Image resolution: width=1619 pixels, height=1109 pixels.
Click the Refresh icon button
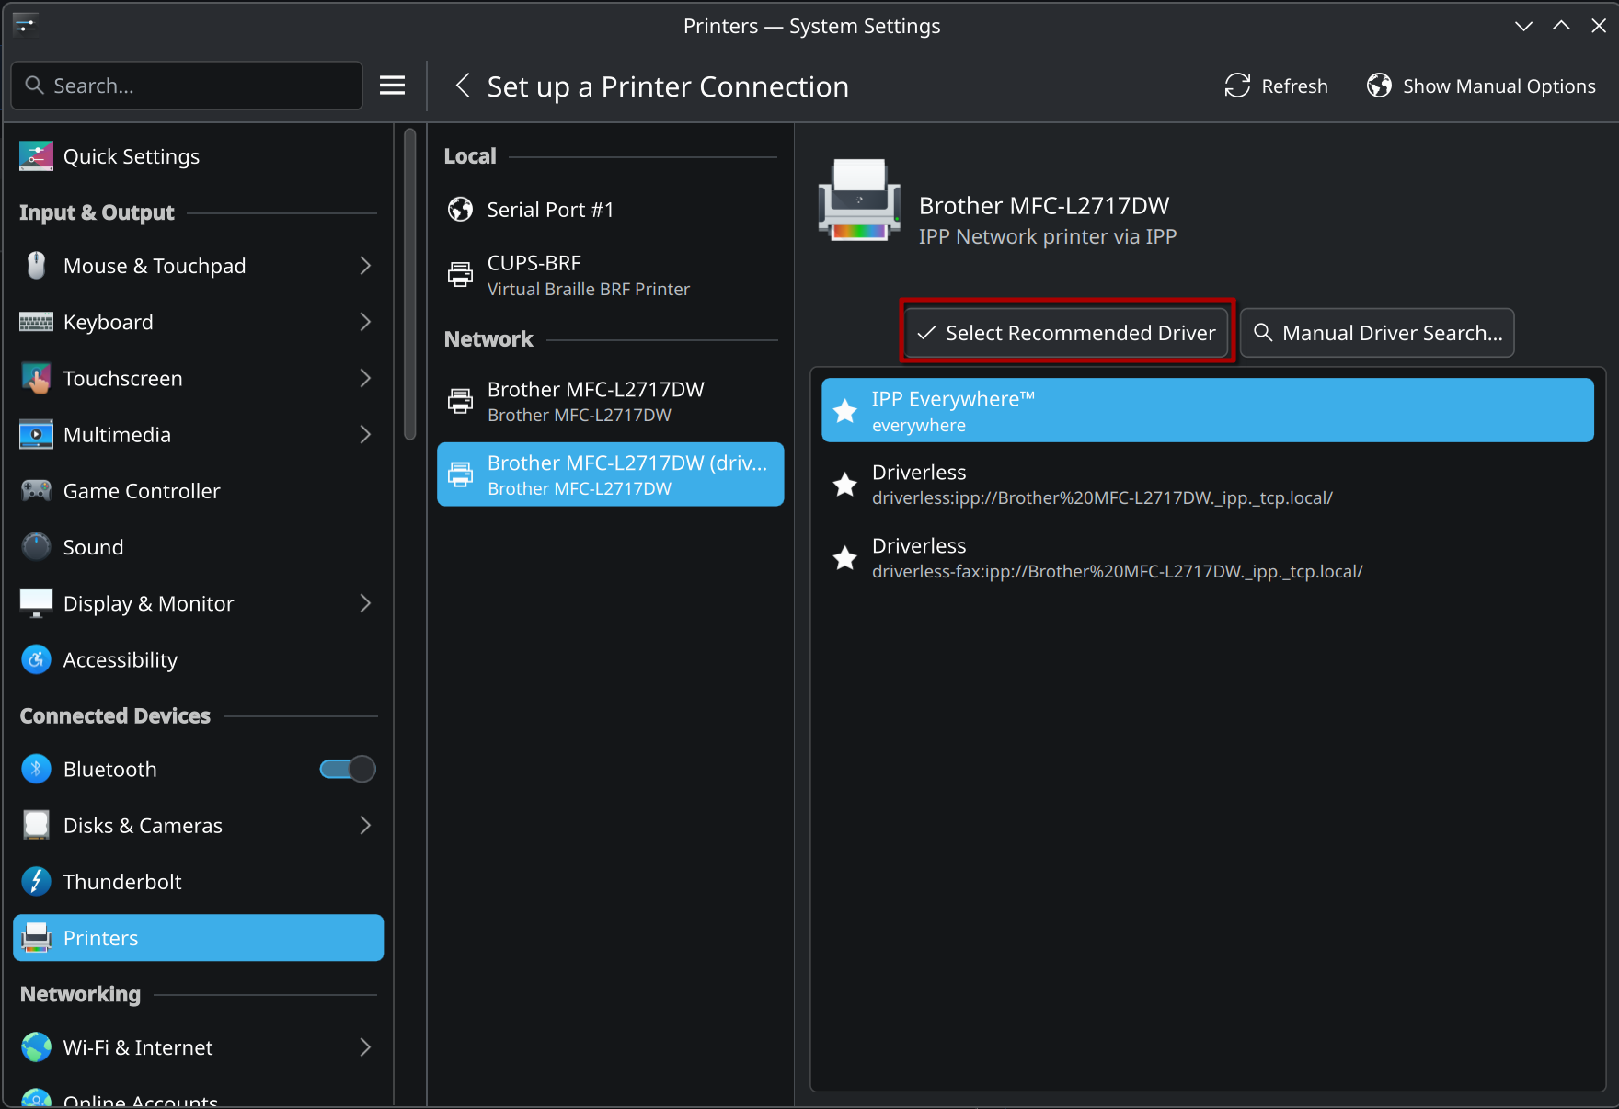1237,86
